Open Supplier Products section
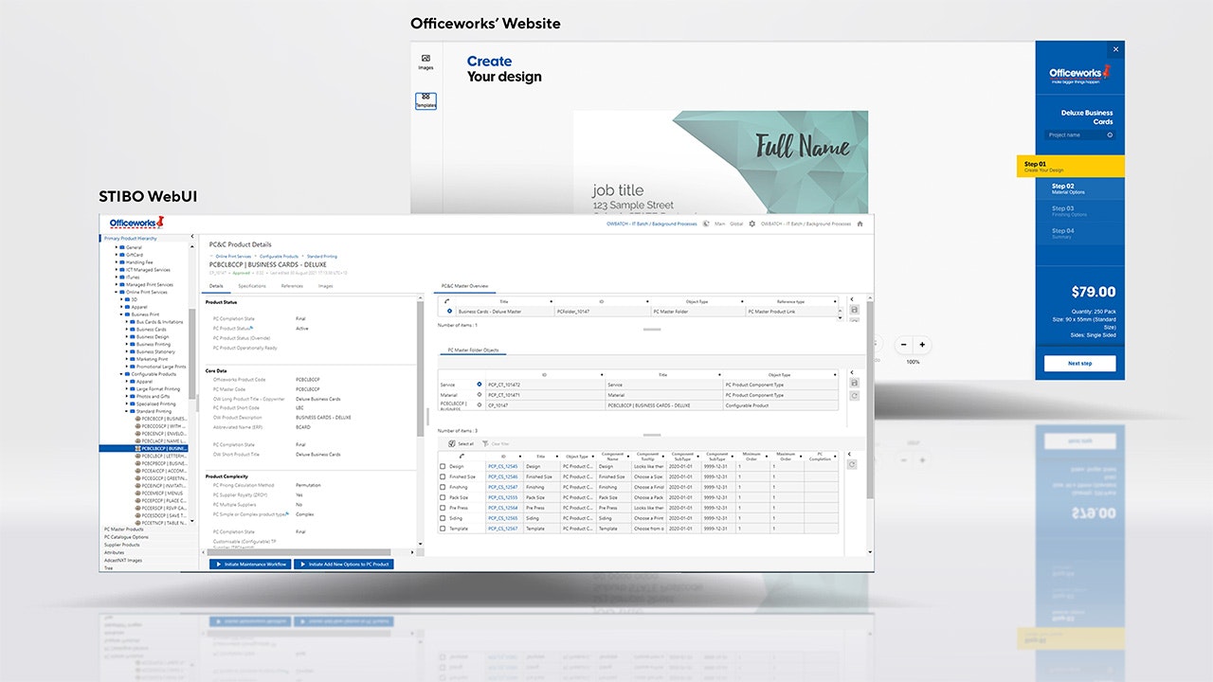This screenshot has width=1213, height=682. click(x=121, y=545)
